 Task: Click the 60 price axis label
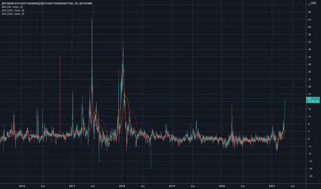point(309,27)
